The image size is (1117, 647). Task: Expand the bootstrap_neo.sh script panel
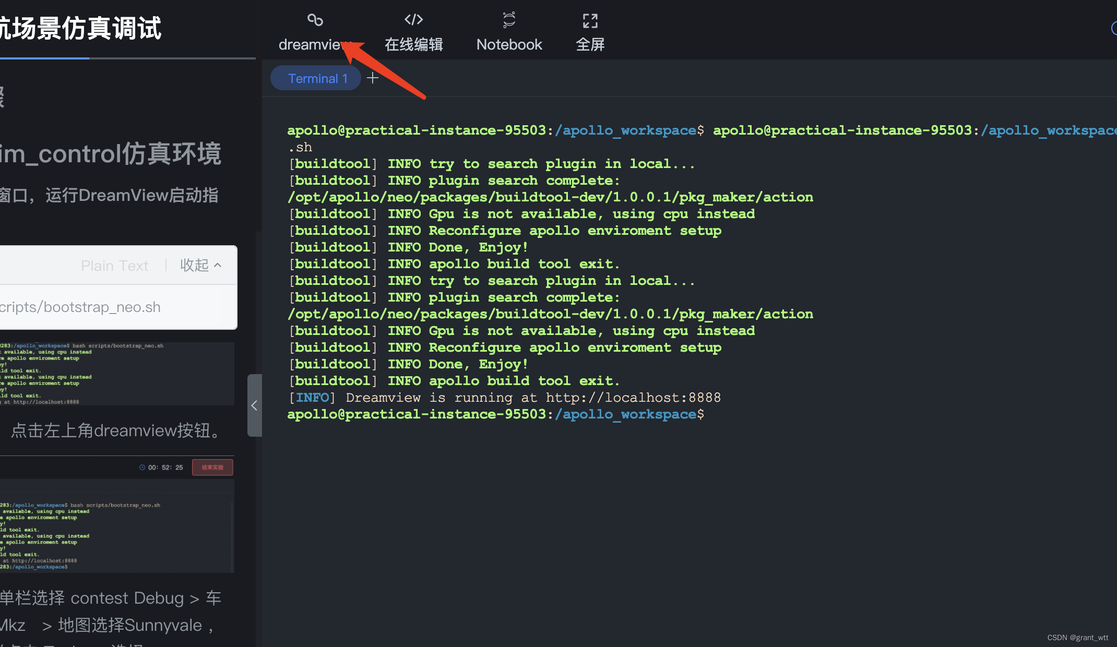click(199, 265)
